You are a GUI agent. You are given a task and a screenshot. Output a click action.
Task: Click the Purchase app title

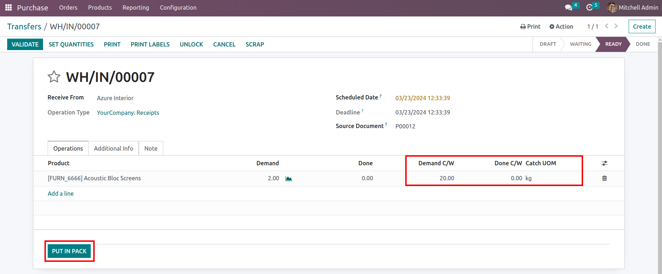(x=33, y=8)
